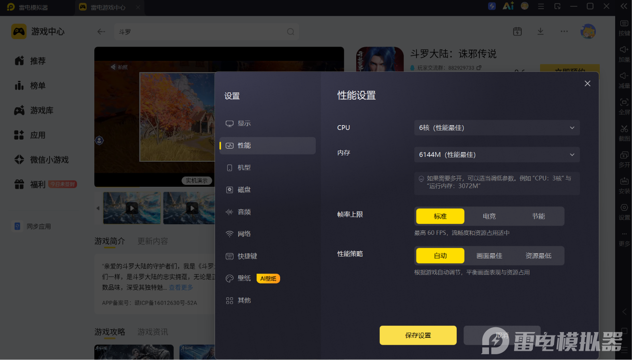This screenshot has height=360, width=632.
Task: Click the AI assistant icon in title bar
Action: pos(508,6)
